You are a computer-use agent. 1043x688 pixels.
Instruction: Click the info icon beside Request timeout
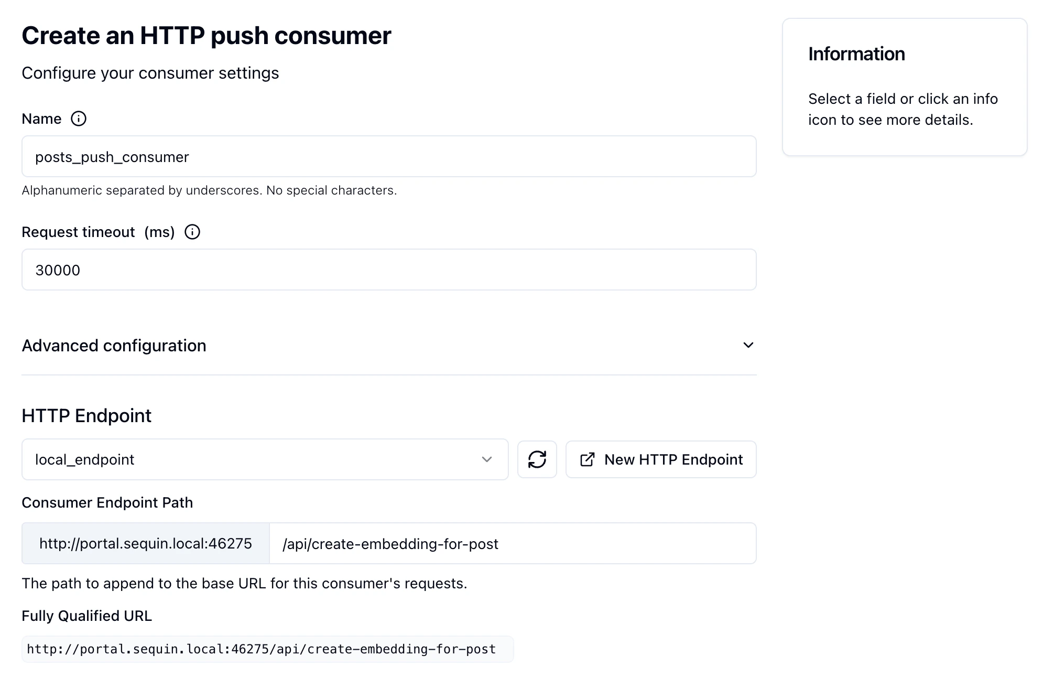[x=192, y=231]
